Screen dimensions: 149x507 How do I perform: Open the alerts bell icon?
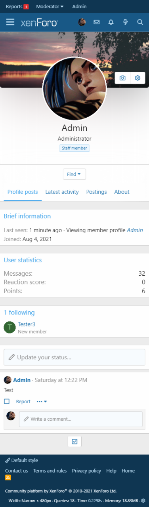click(x=111, y=22)
